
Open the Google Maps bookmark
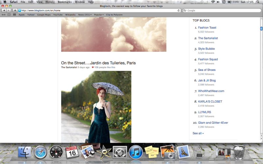point(44,15)
